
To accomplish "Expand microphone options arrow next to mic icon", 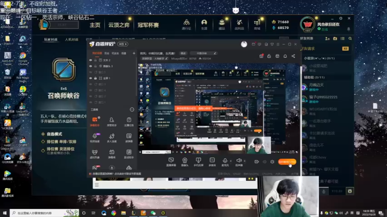I will pos(231,161).
